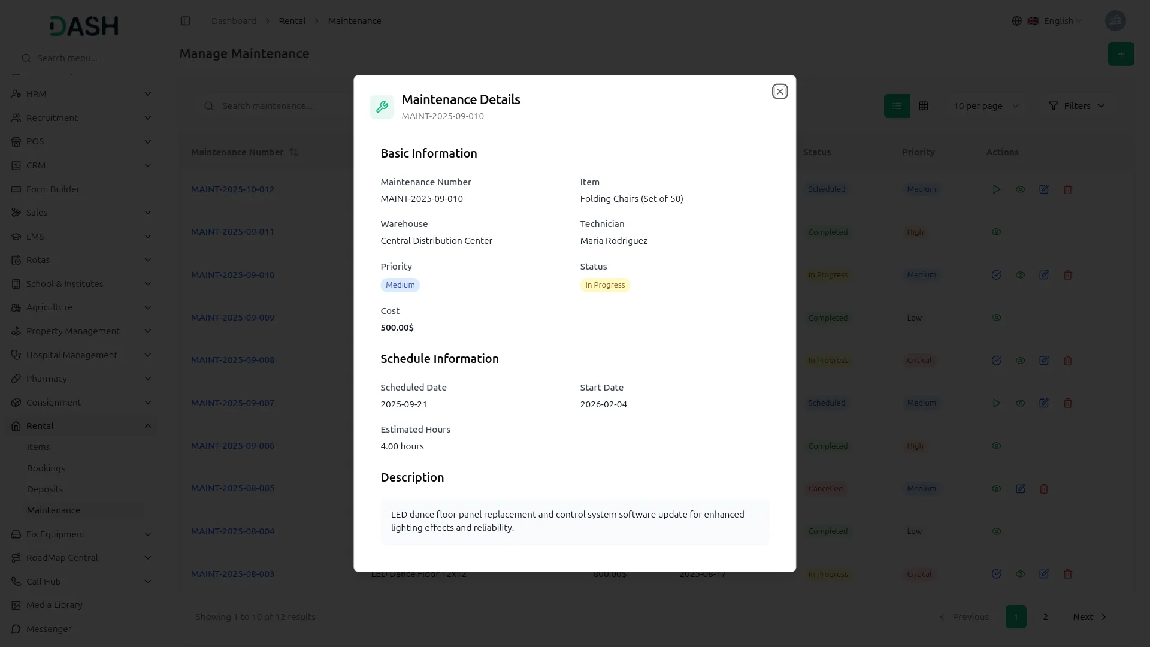Viewport: 1150px width, 647px height.
Task: Select the list view icon
Action: click(897, 106)
